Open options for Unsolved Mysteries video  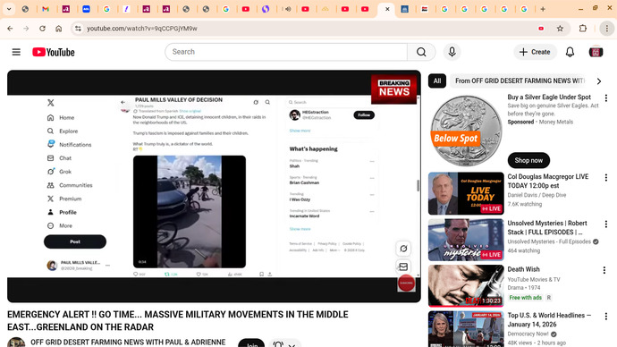pos(605,224)
